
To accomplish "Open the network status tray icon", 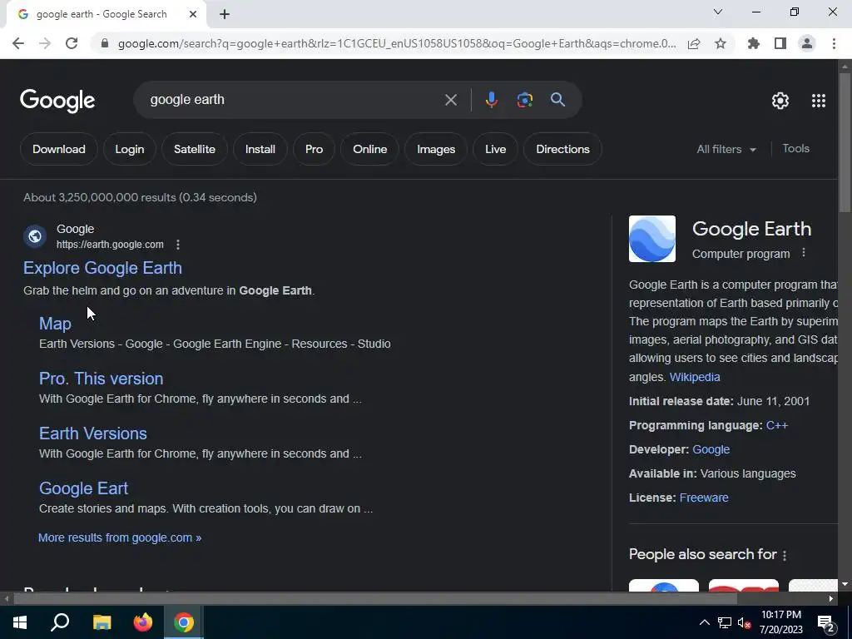I will click(725, 622).
